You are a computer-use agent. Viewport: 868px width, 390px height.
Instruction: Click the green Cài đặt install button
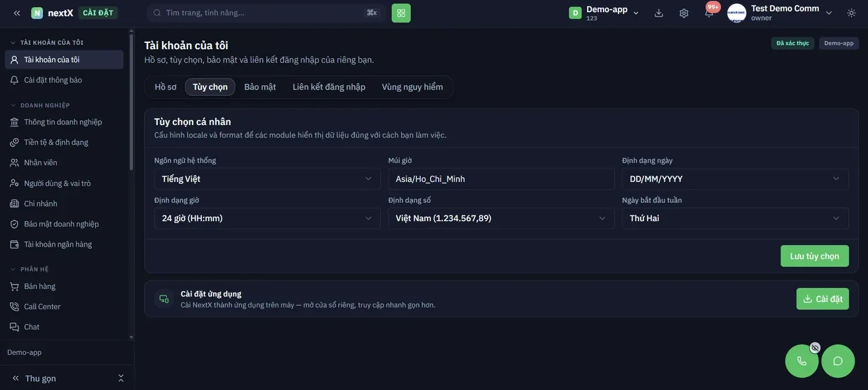pos(823,299)
